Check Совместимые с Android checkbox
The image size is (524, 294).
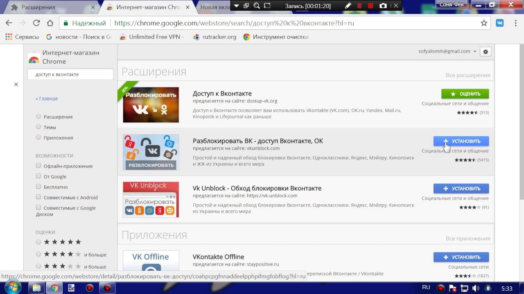point(38,197)
